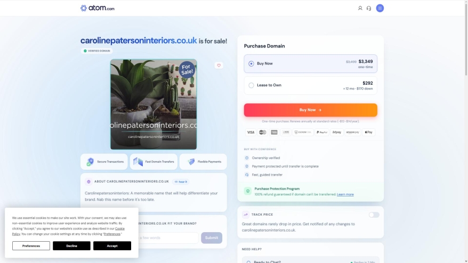The height and width of the screenshot is (263, 468).
Task: Click the Visa payment icon
Action: point(251,132)
